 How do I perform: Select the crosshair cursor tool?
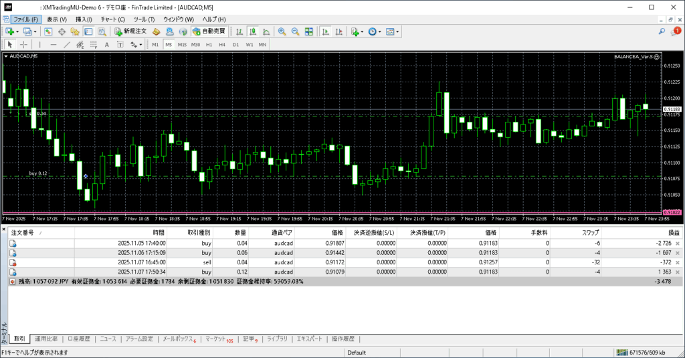coord(24,45)
